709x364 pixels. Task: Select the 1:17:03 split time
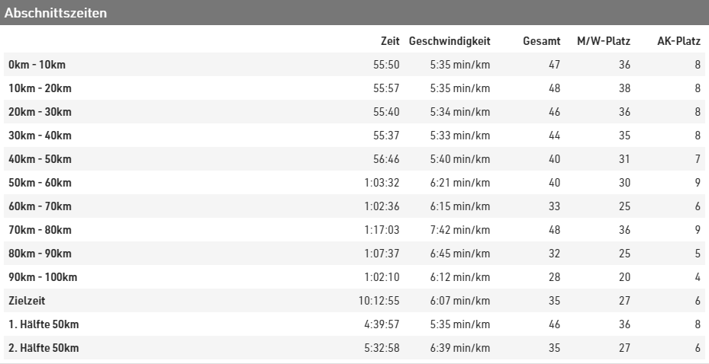(383, 230)
